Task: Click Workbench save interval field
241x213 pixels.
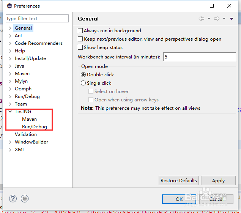Action: click(199, 57)
